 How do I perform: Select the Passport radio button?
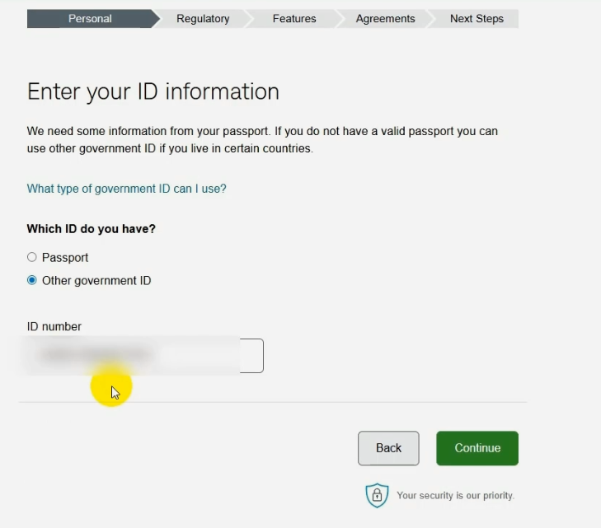32,257
